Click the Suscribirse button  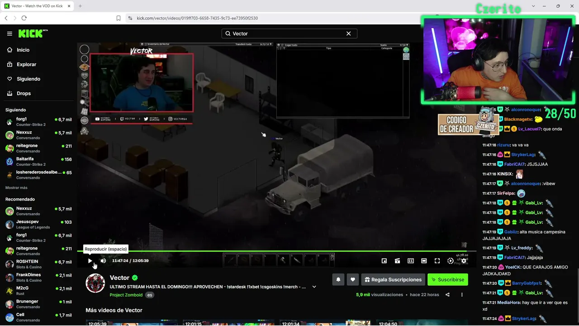(448, 280)
